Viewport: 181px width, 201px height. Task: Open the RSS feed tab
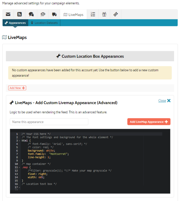click(x=20, y=14)
